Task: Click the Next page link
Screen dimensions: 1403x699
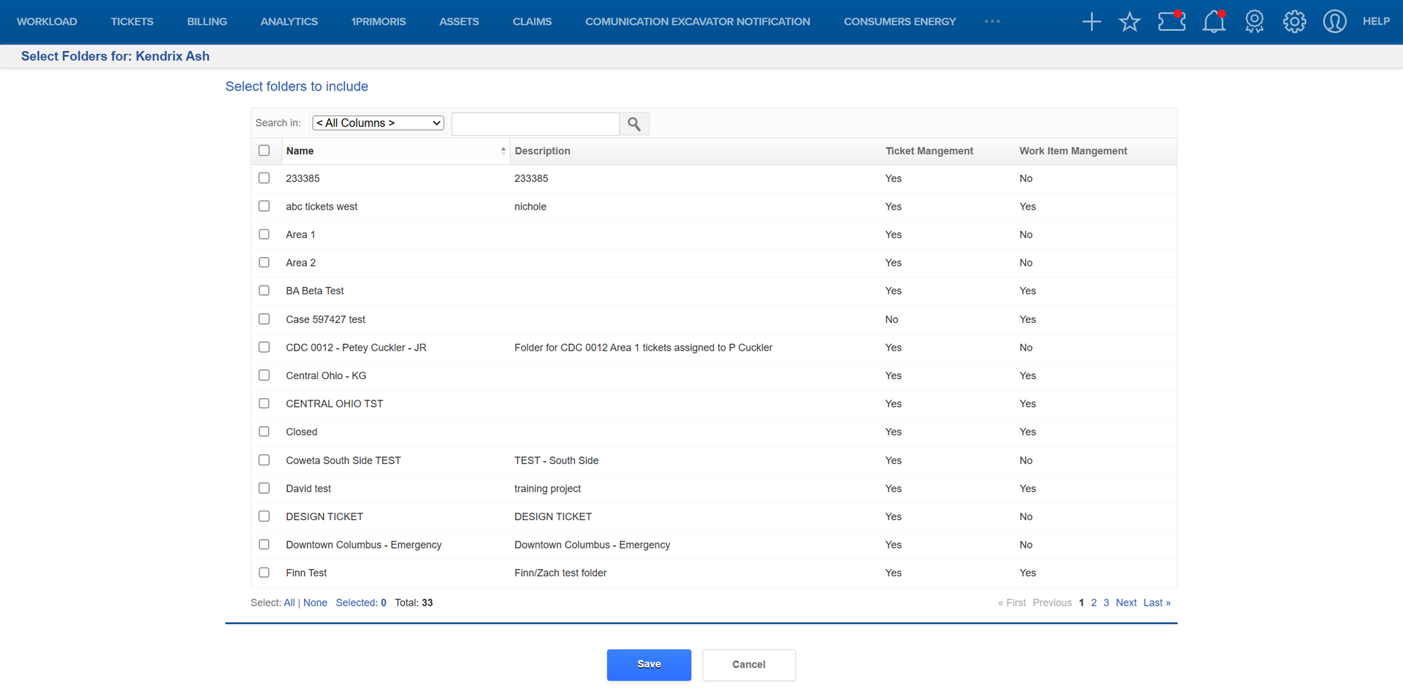Action: 1126,603
